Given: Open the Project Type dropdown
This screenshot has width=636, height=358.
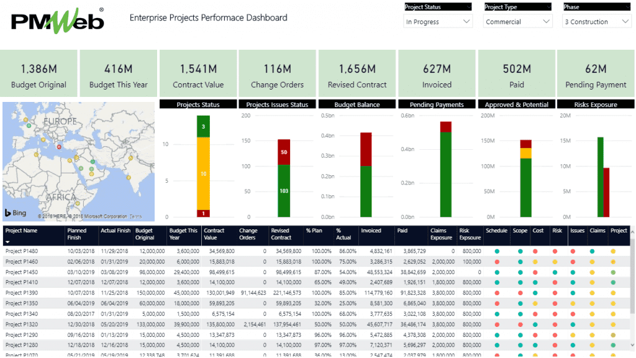Looking at the screenshot, I should click(517, 22).
